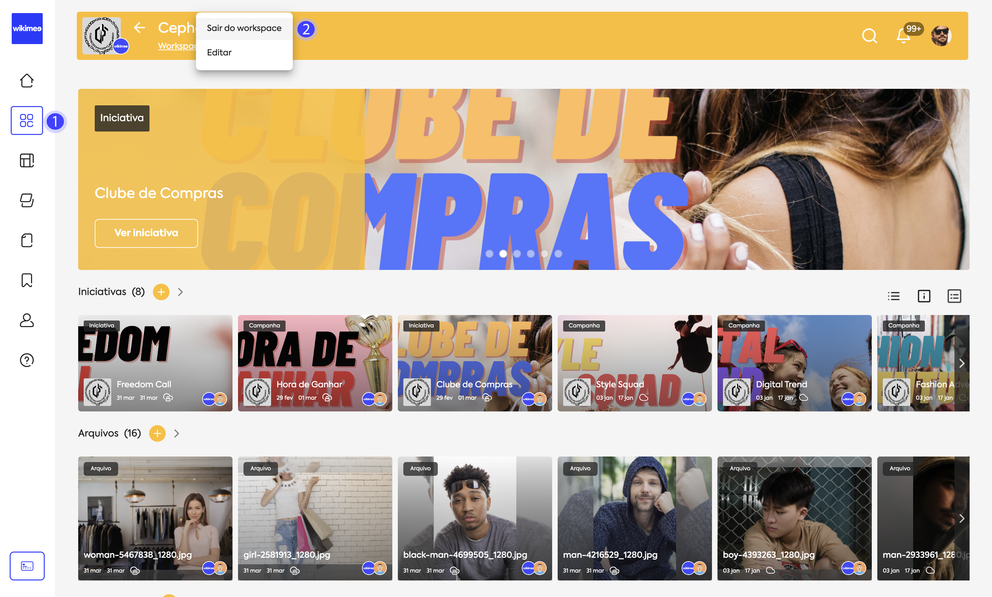Click the Ver iniciativa button
The height and width of the screenshot is (597, 992).
[x=146, y=233]
